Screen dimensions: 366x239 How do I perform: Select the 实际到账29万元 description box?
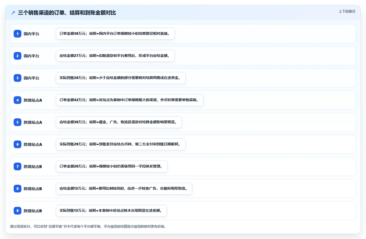click(121, 144)
